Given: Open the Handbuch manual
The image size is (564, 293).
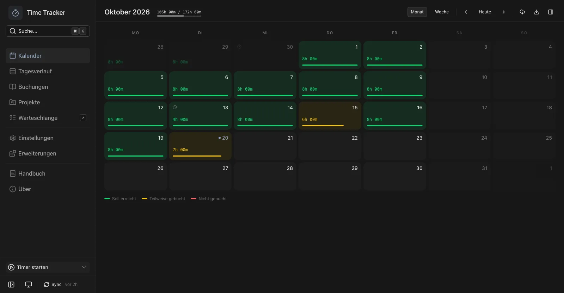Looking at the screenshot, I should (x=48, y=173).
